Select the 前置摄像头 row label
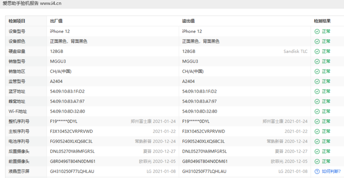 [x=19, y=161]
